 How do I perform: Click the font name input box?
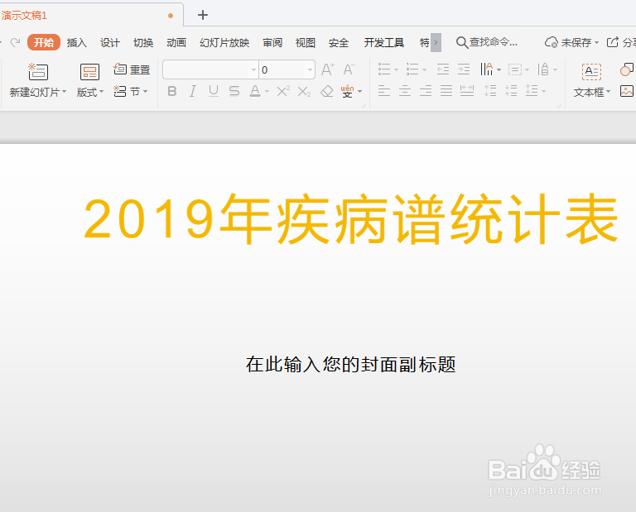206,69
